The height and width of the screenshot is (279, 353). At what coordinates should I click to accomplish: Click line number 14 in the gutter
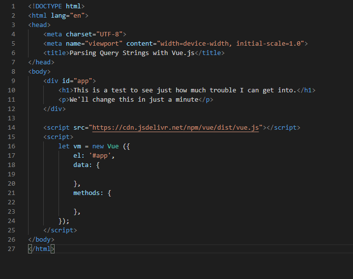click(x=11, y=128)
